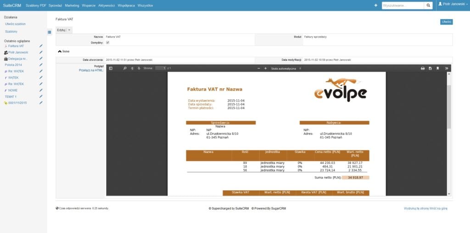Click the search magnifier button in header
This screenshot has height=233, width=470.
click(428, 5)
